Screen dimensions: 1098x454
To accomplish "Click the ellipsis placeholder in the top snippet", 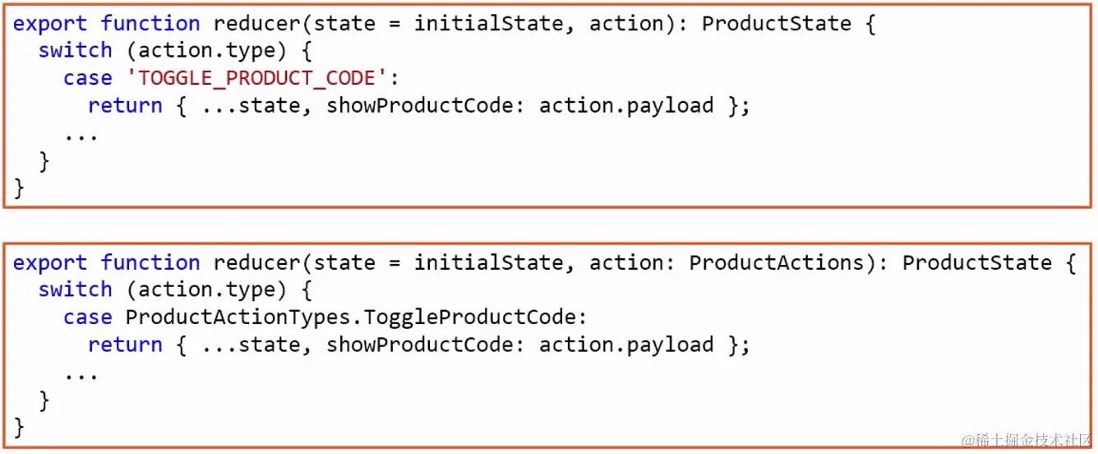I will (81, 136).
